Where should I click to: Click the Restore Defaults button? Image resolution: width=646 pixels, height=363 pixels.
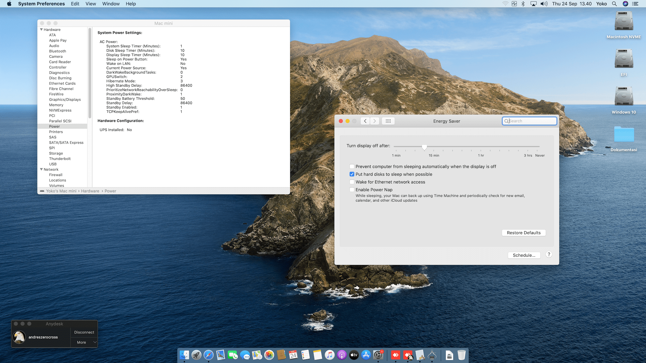tap(524, 233)
